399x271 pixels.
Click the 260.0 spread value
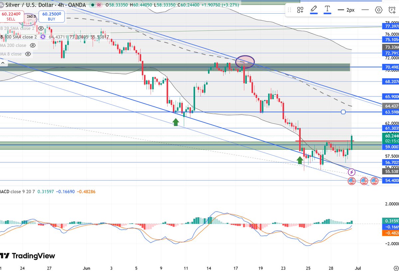[x=31, y=16]
